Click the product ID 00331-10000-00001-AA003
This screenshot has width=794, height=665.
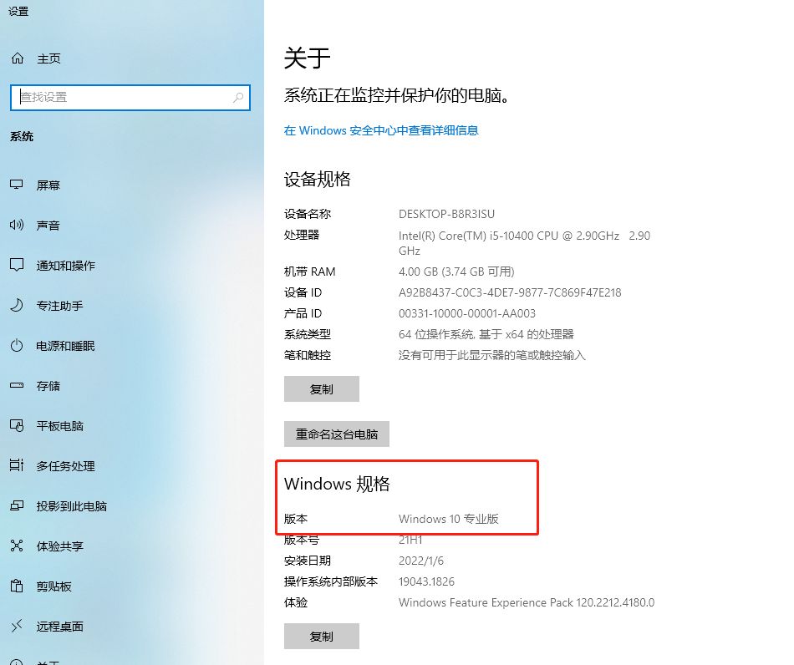[x=467, y=313]
